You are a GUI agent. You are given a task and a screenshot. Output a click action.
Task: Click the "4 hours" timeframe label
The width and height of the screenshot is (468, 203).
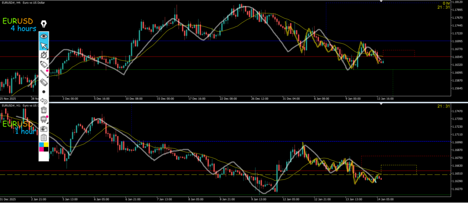coord(24,29)
